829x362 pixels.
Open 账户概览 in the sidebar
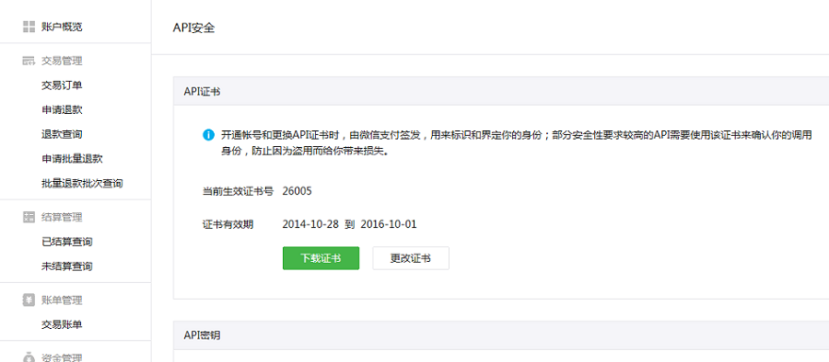[x=62, y=27]
